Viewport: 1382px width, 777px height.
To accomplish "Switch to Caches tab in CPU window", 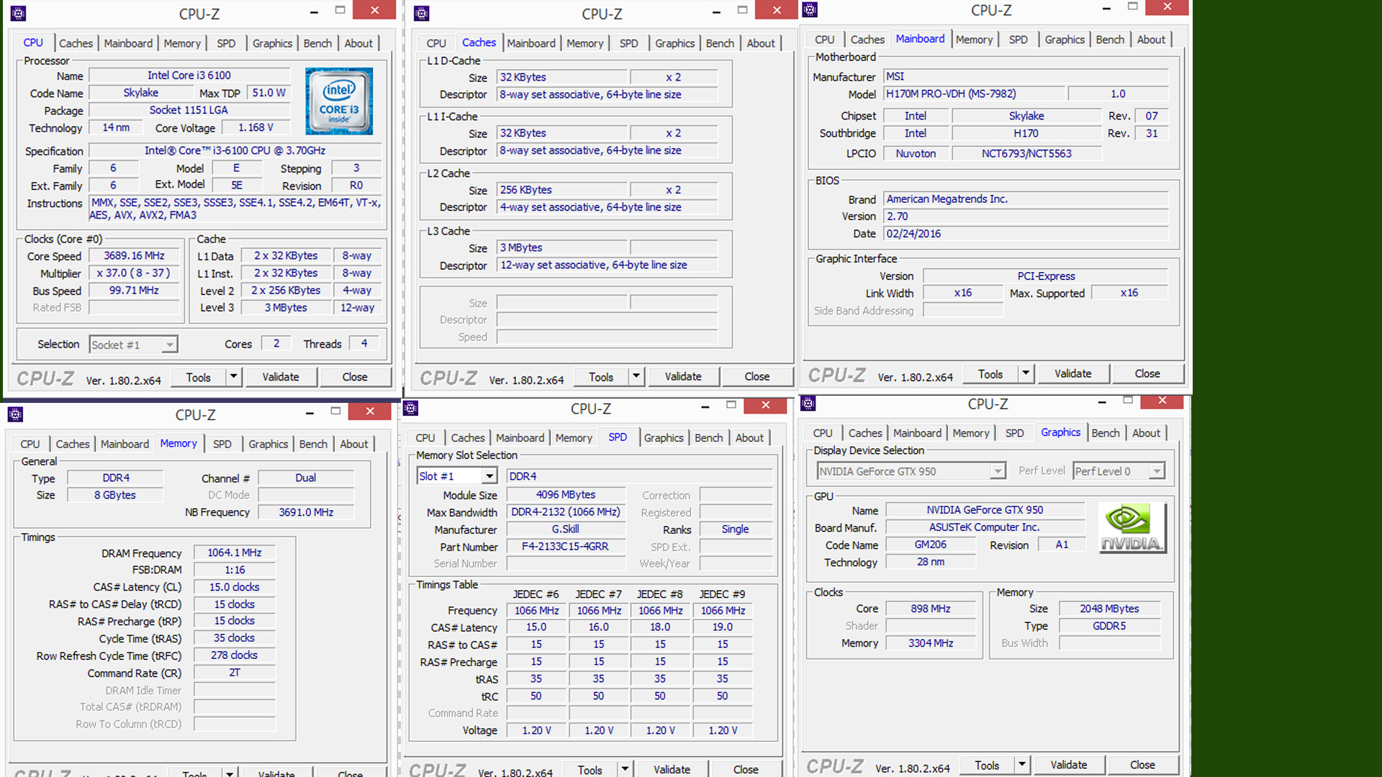I will 76,43.
